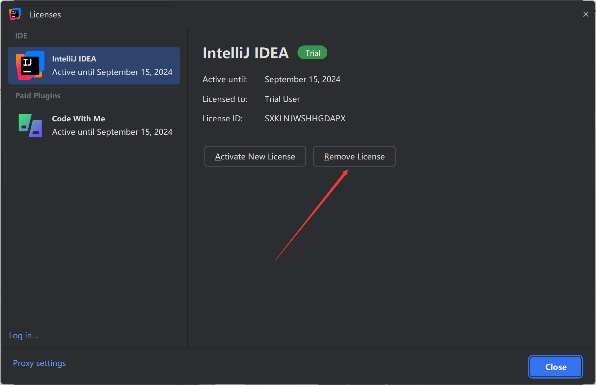This screenshot has height=385, width=596.
Task: Click the Activate New License button
Action: [x=255, y=156]
